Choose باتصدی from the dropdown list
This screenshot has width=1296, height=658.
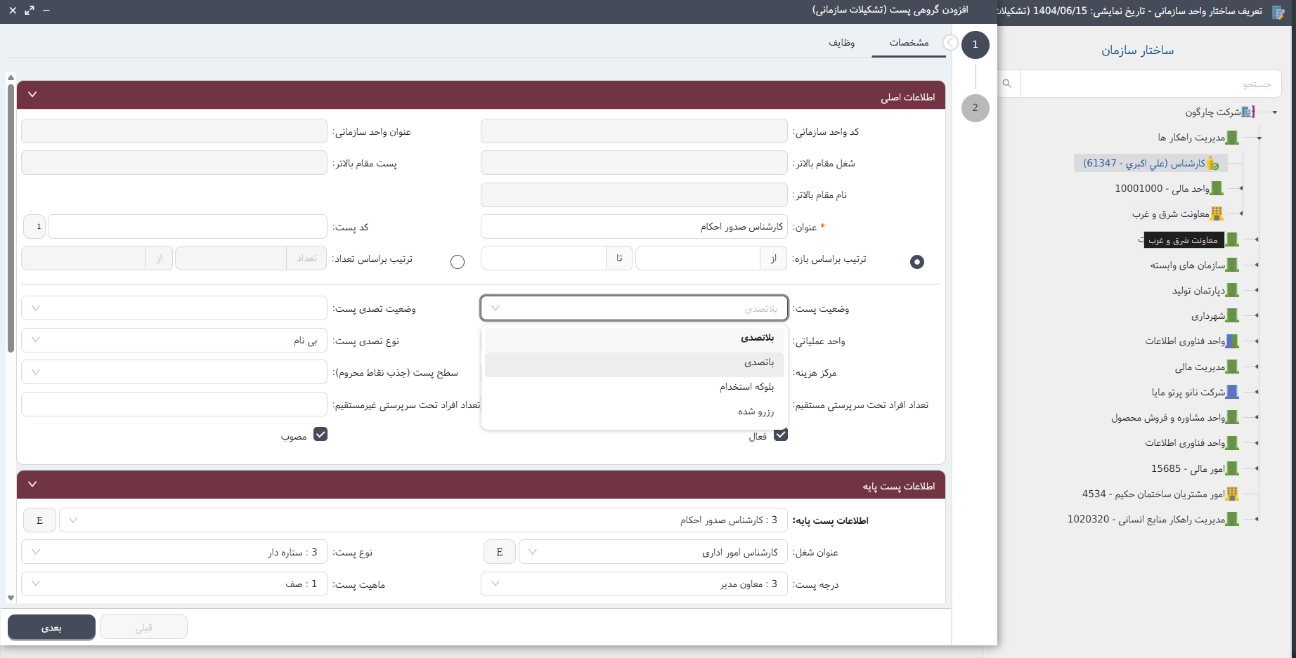[759, 363]
